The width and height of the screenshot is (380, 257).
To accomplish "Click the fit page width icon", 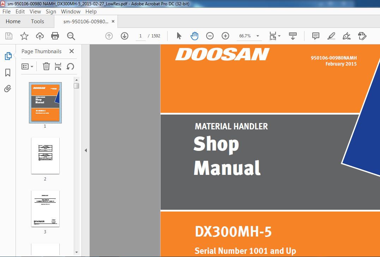I will 273,36.
